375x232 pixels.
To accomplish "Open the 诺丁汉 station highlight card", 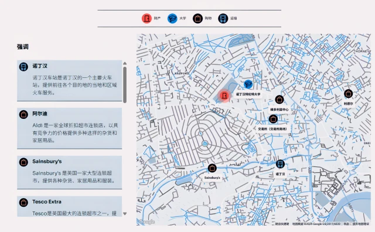I will coord(69,81).
